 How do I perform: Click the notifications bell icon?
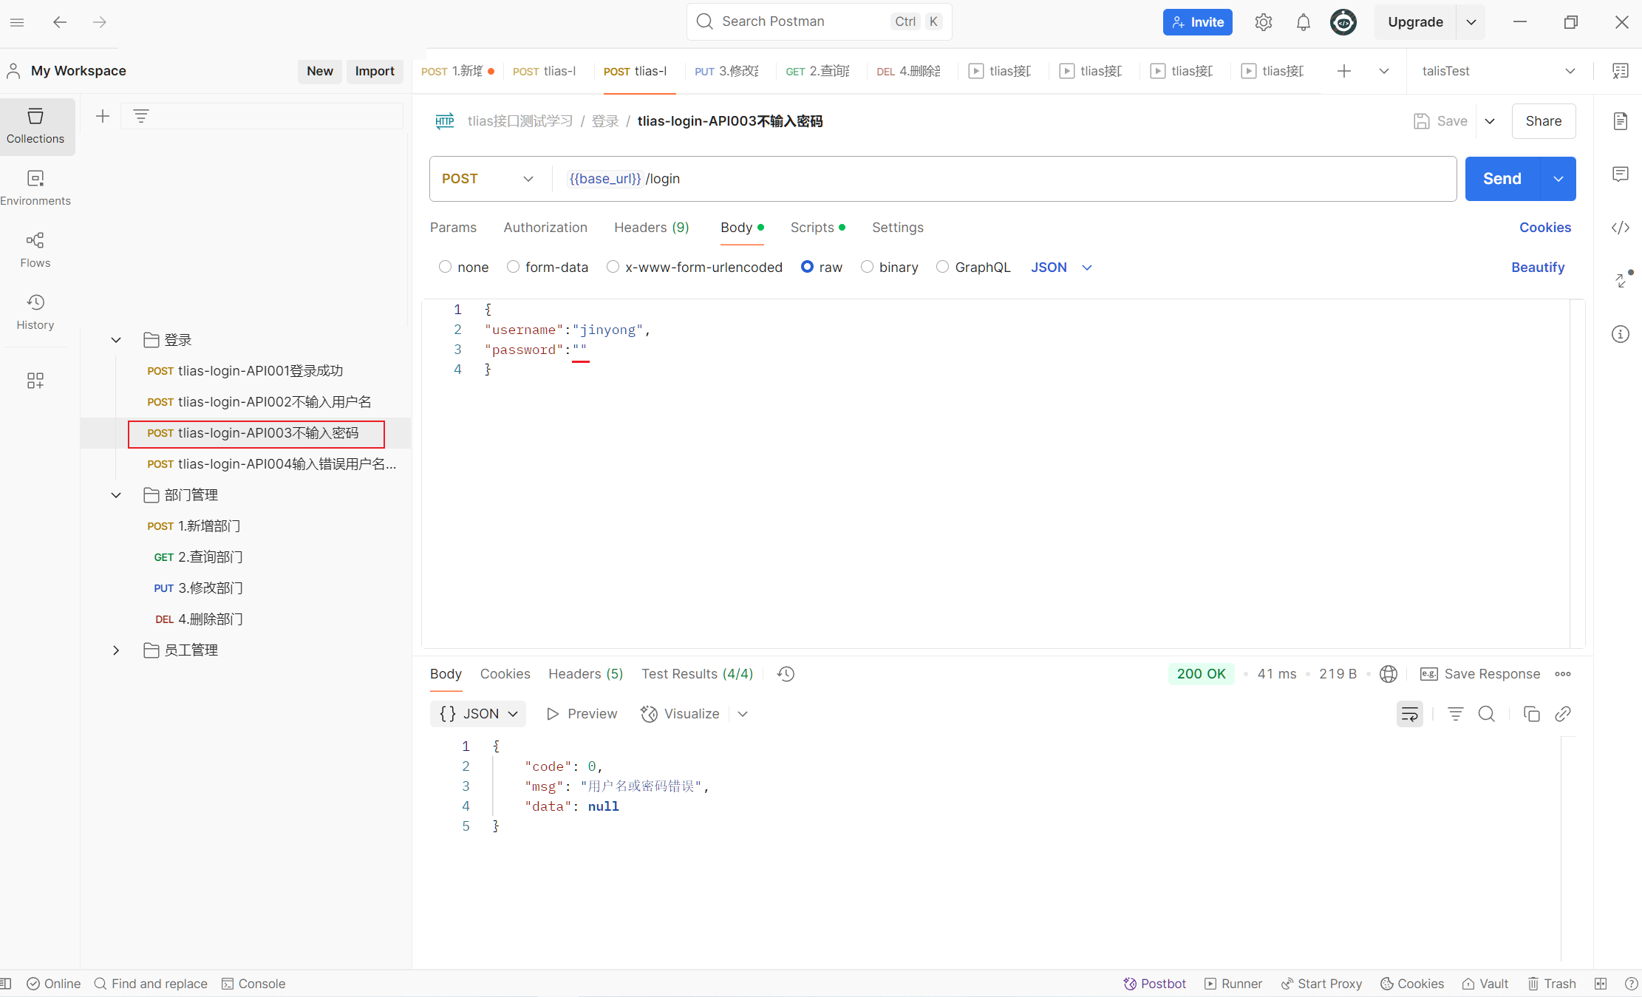pyautogui.click(x=1303, y=22)
